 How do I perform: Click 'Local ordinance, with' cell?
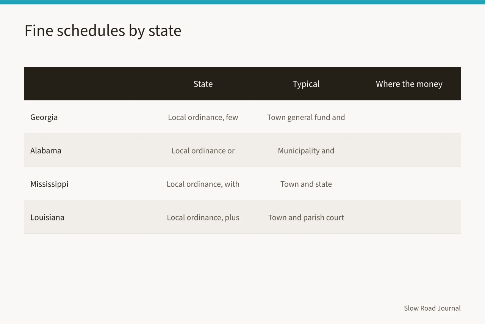(203, 184)
